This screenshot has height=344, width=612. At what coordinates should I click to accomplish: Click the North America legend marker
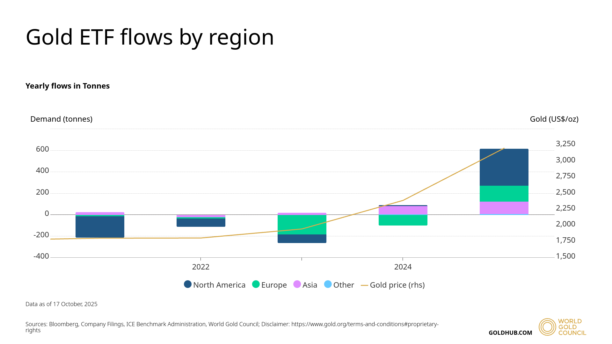pyautogui.click(x=187, y=285)
